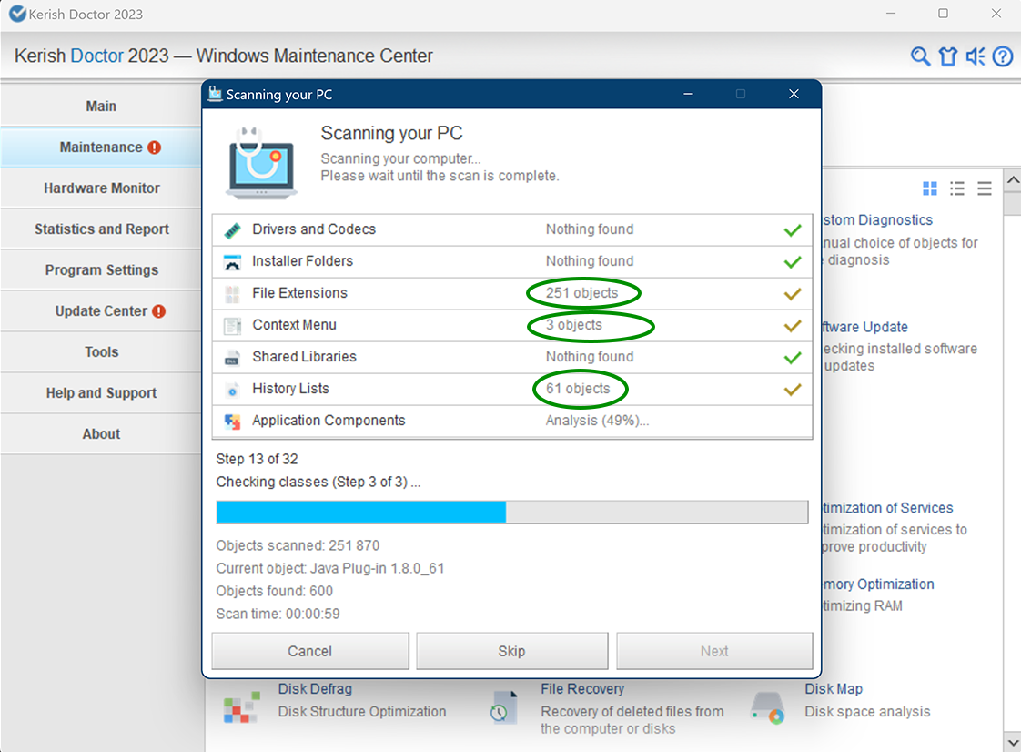The image size is (1021, 752).
Task: Click 'Objects found: 600' text
Action: coord(274,591)
